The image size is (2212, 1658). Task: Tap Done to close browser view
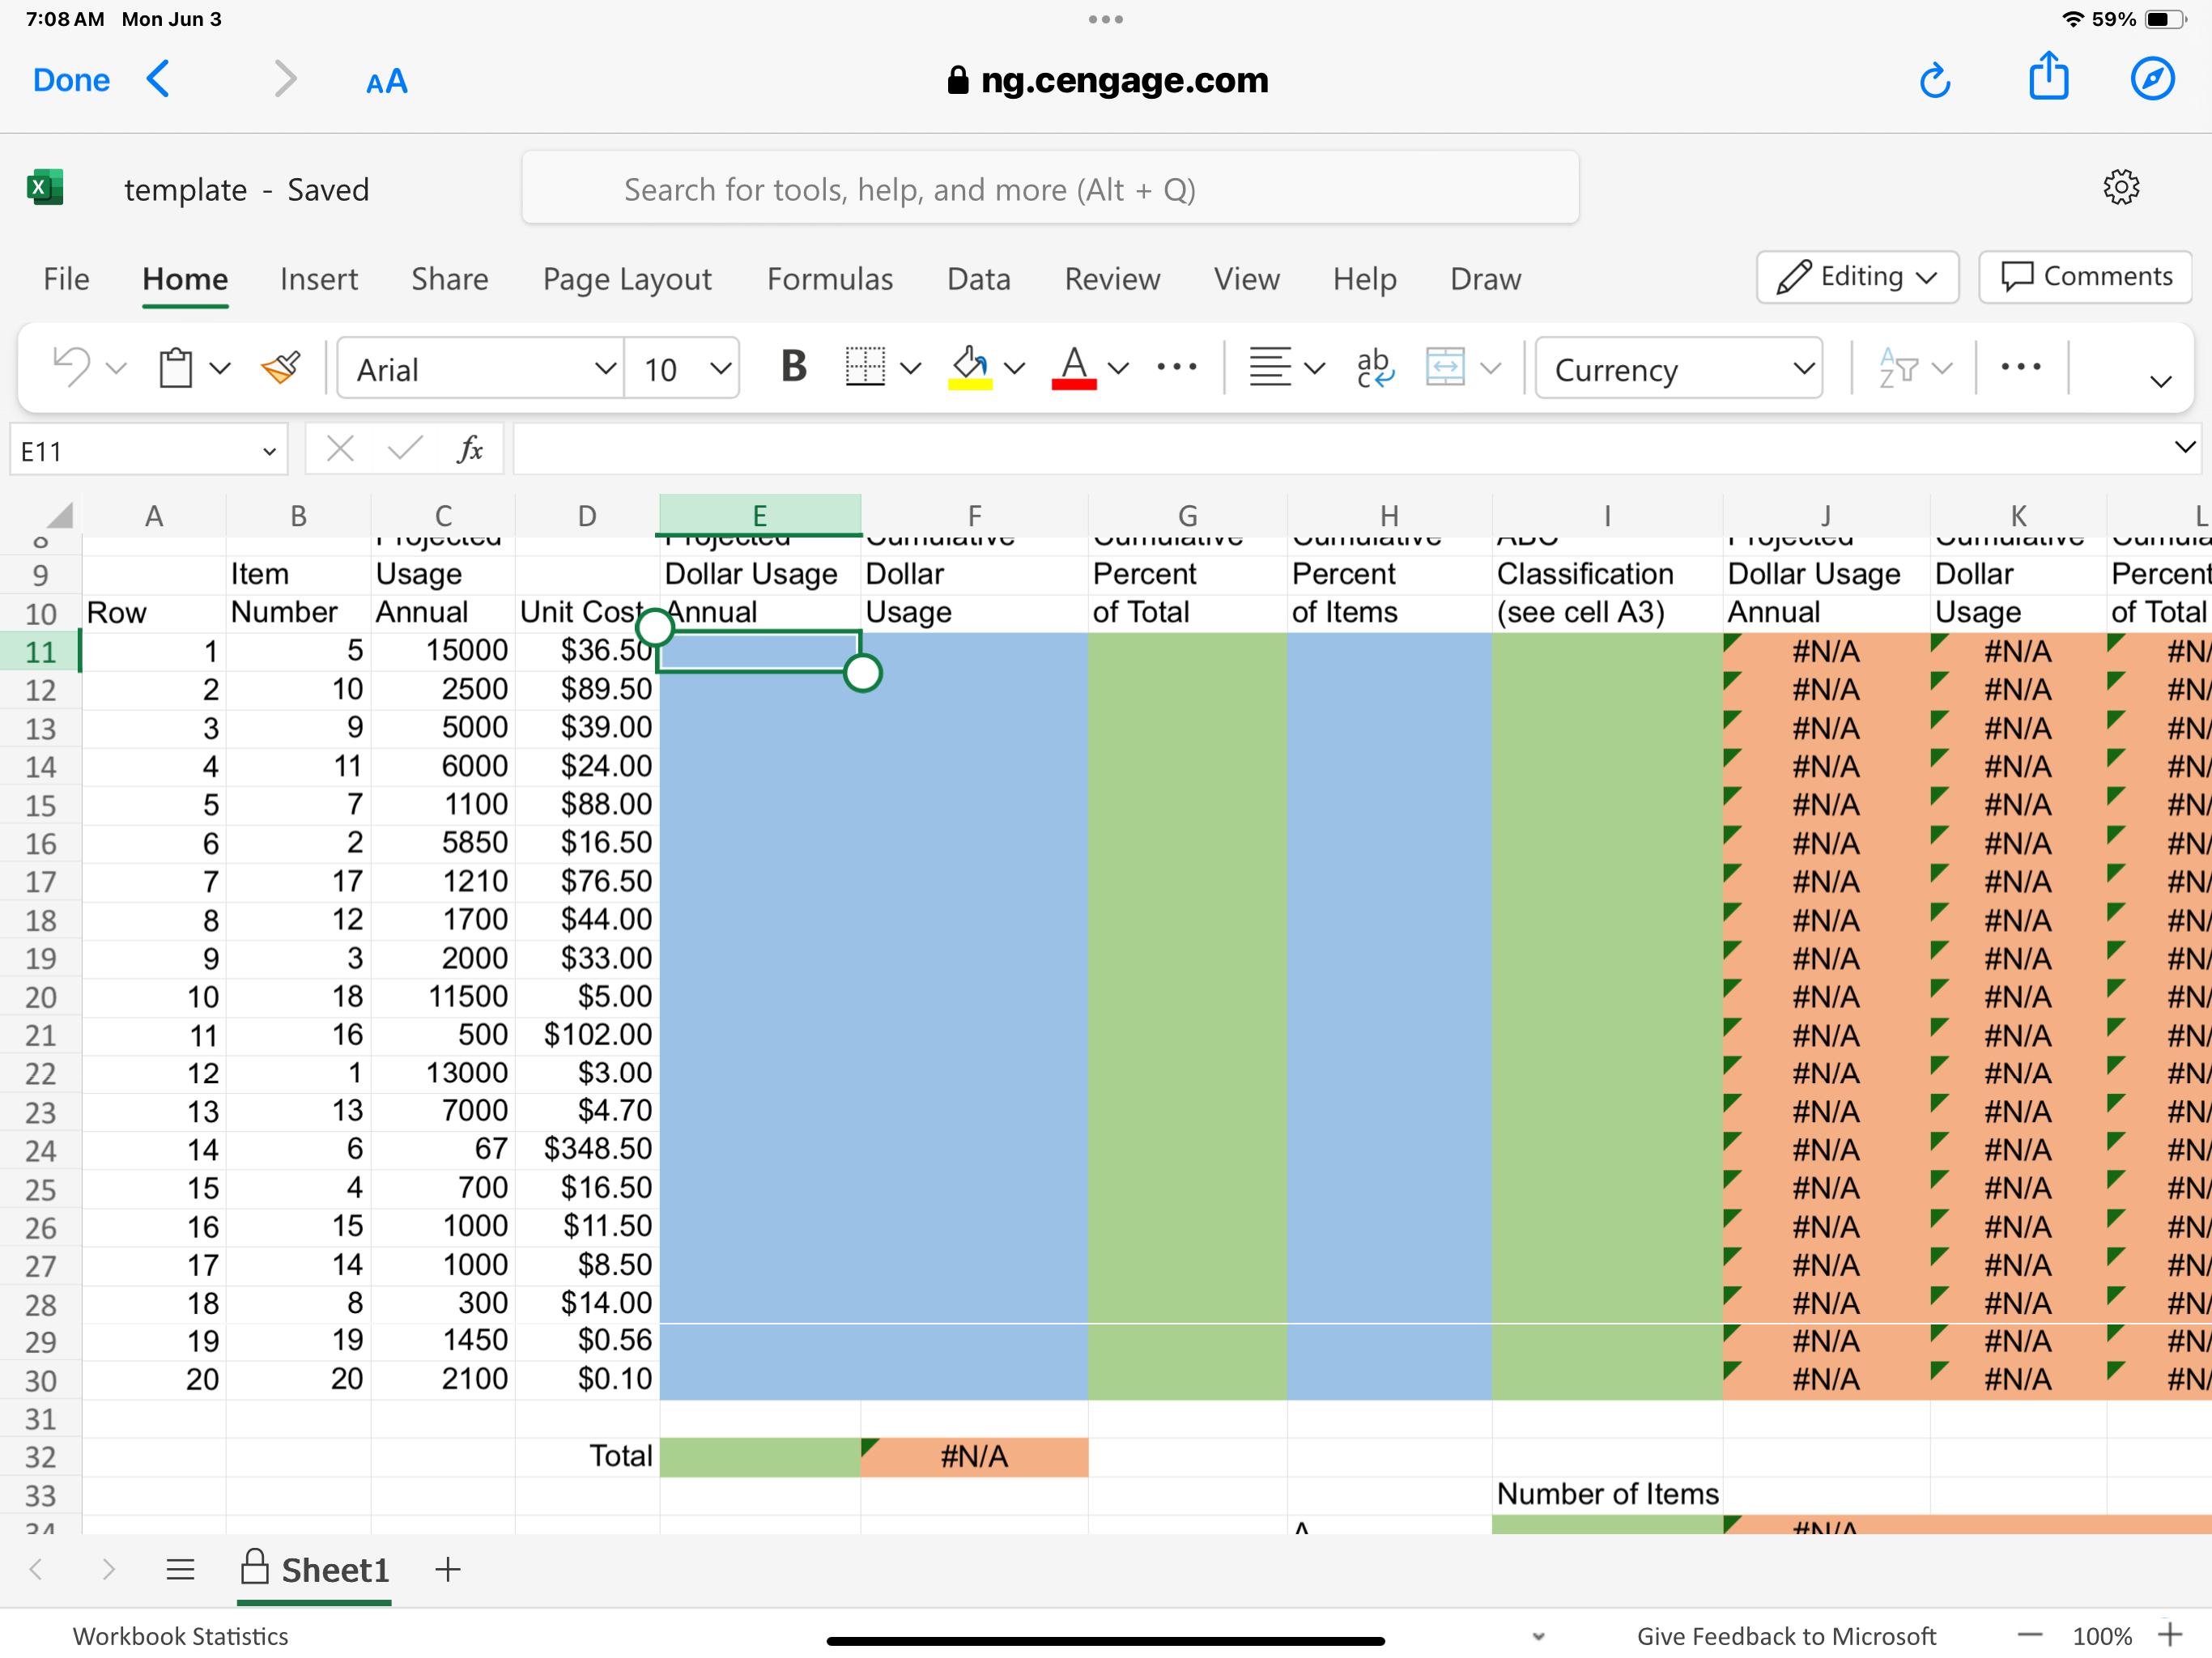tap(71, 80)
